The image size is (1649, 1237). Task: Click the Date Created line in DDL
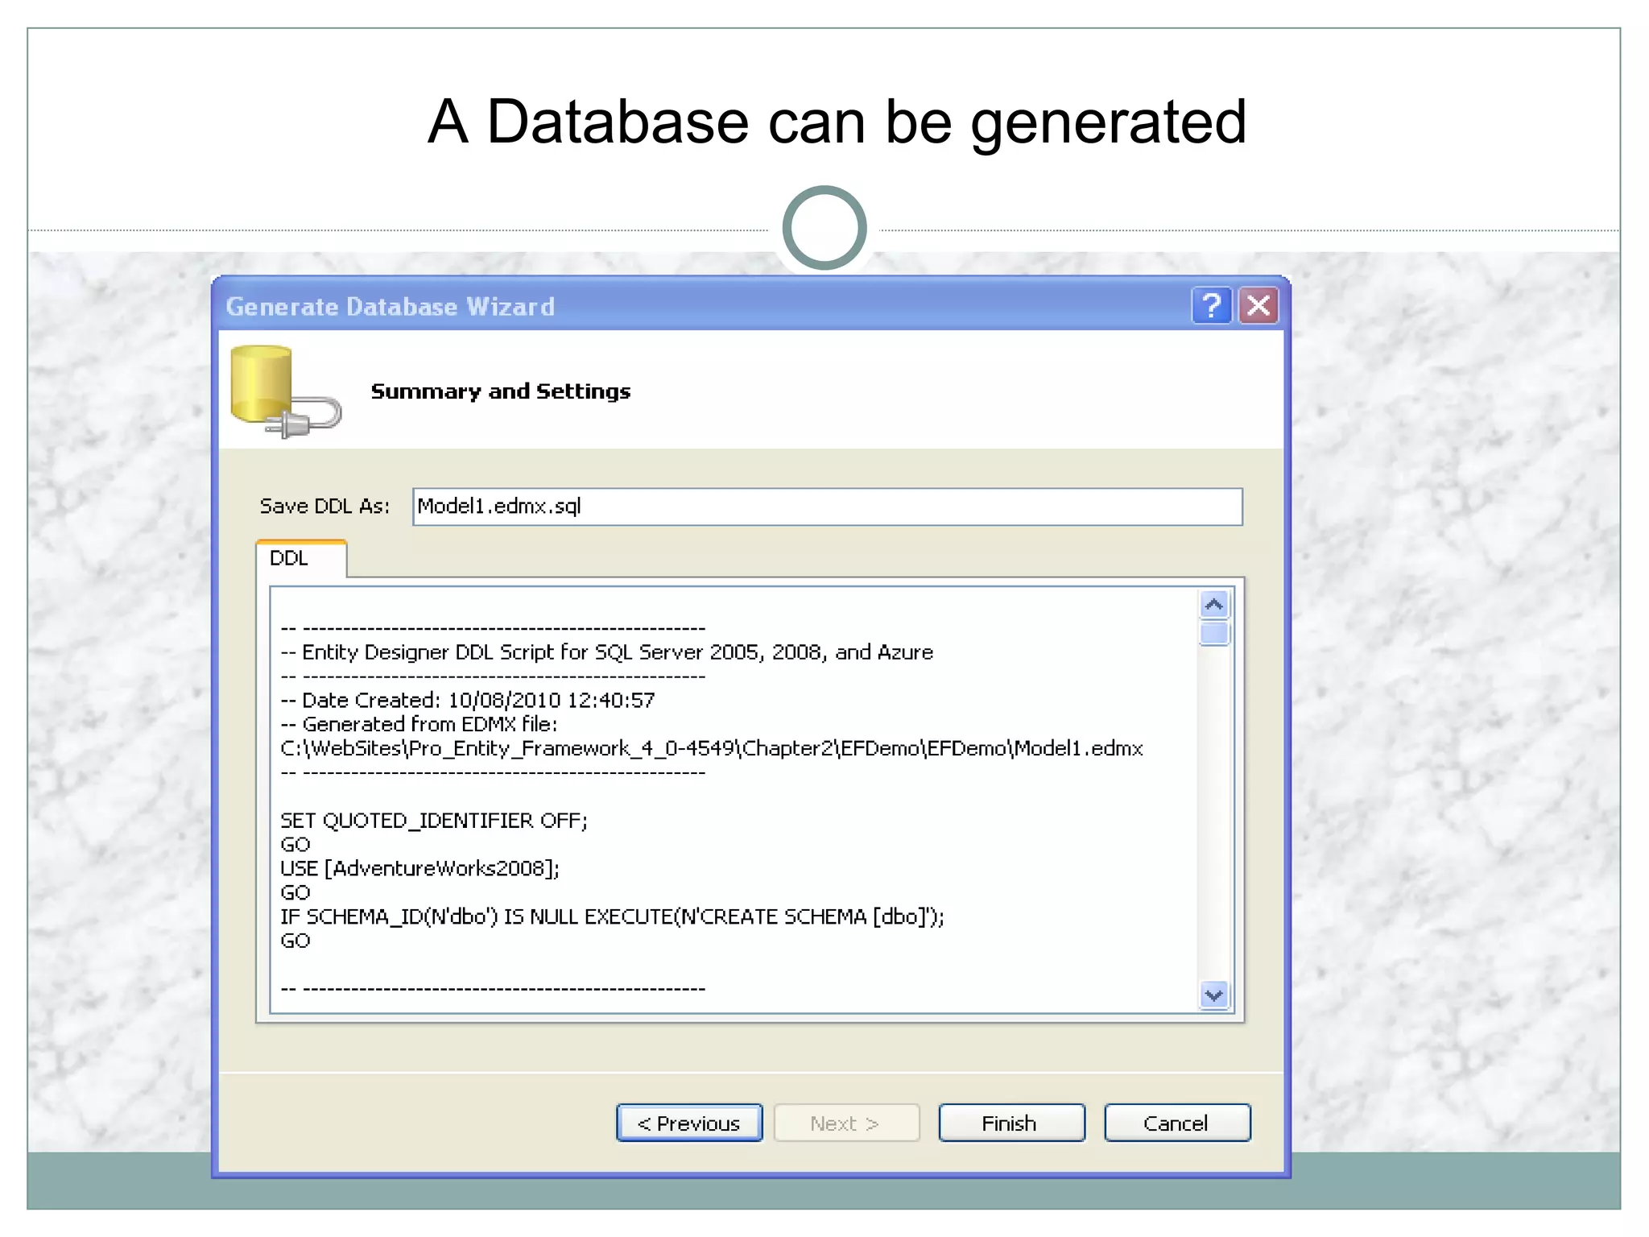tap(468, 700)
